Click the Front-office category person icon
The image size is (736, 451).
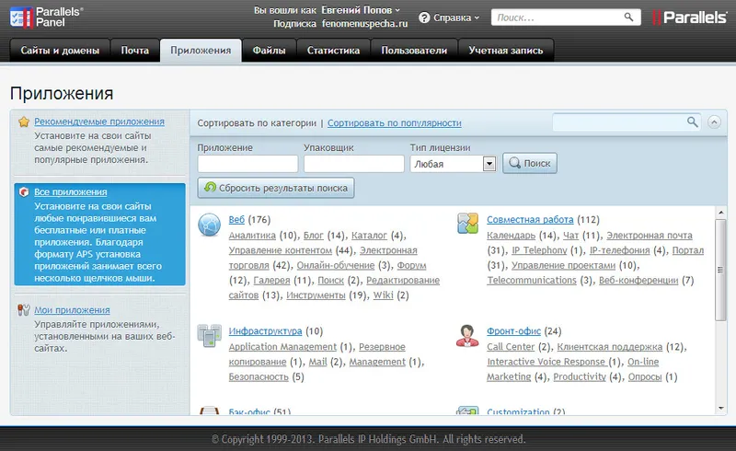[x=467, y=335]
